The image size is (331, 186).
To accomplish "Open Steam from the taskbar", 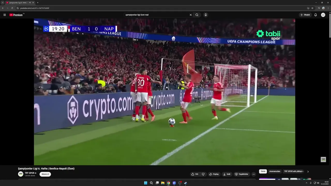I will coord(185,183).
